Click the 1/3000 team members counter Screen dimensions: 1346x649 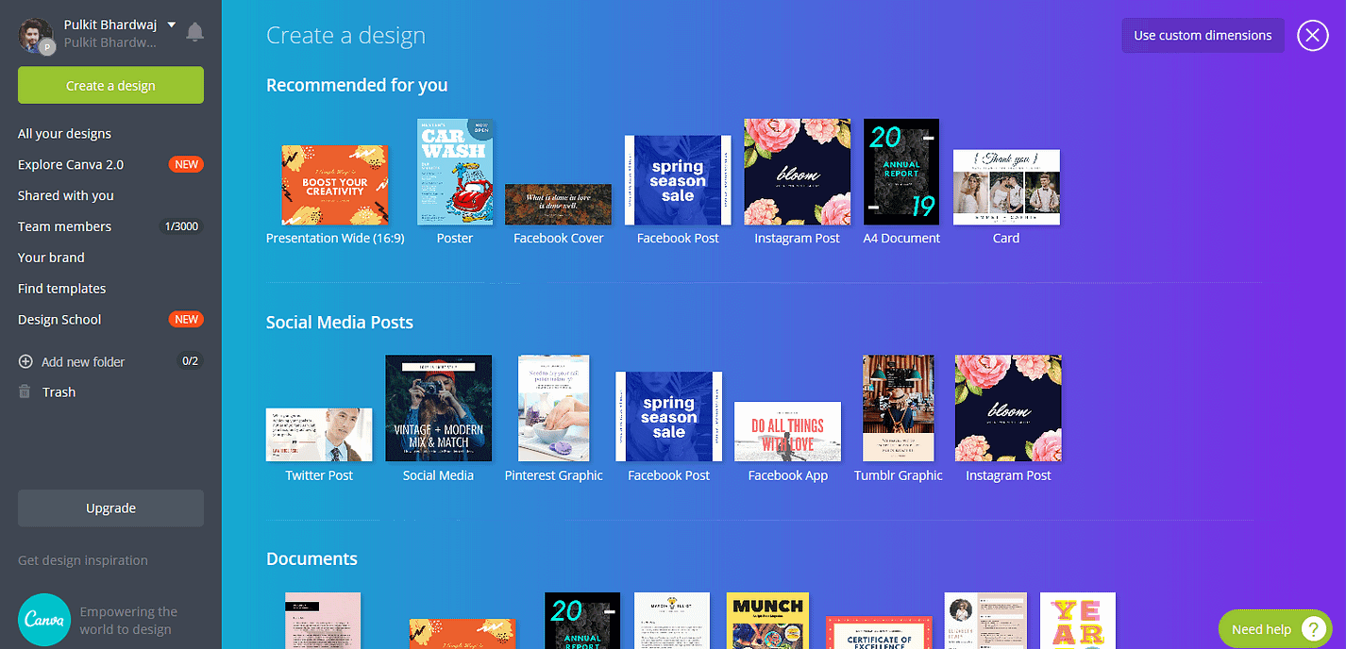[182, 226]
